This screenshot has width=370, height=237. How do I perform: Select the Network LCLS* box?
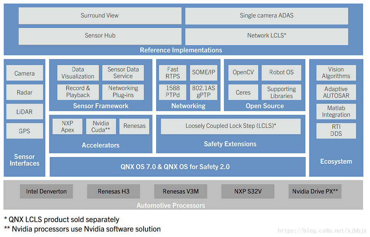pyautogui.click(x=267, y=36)
